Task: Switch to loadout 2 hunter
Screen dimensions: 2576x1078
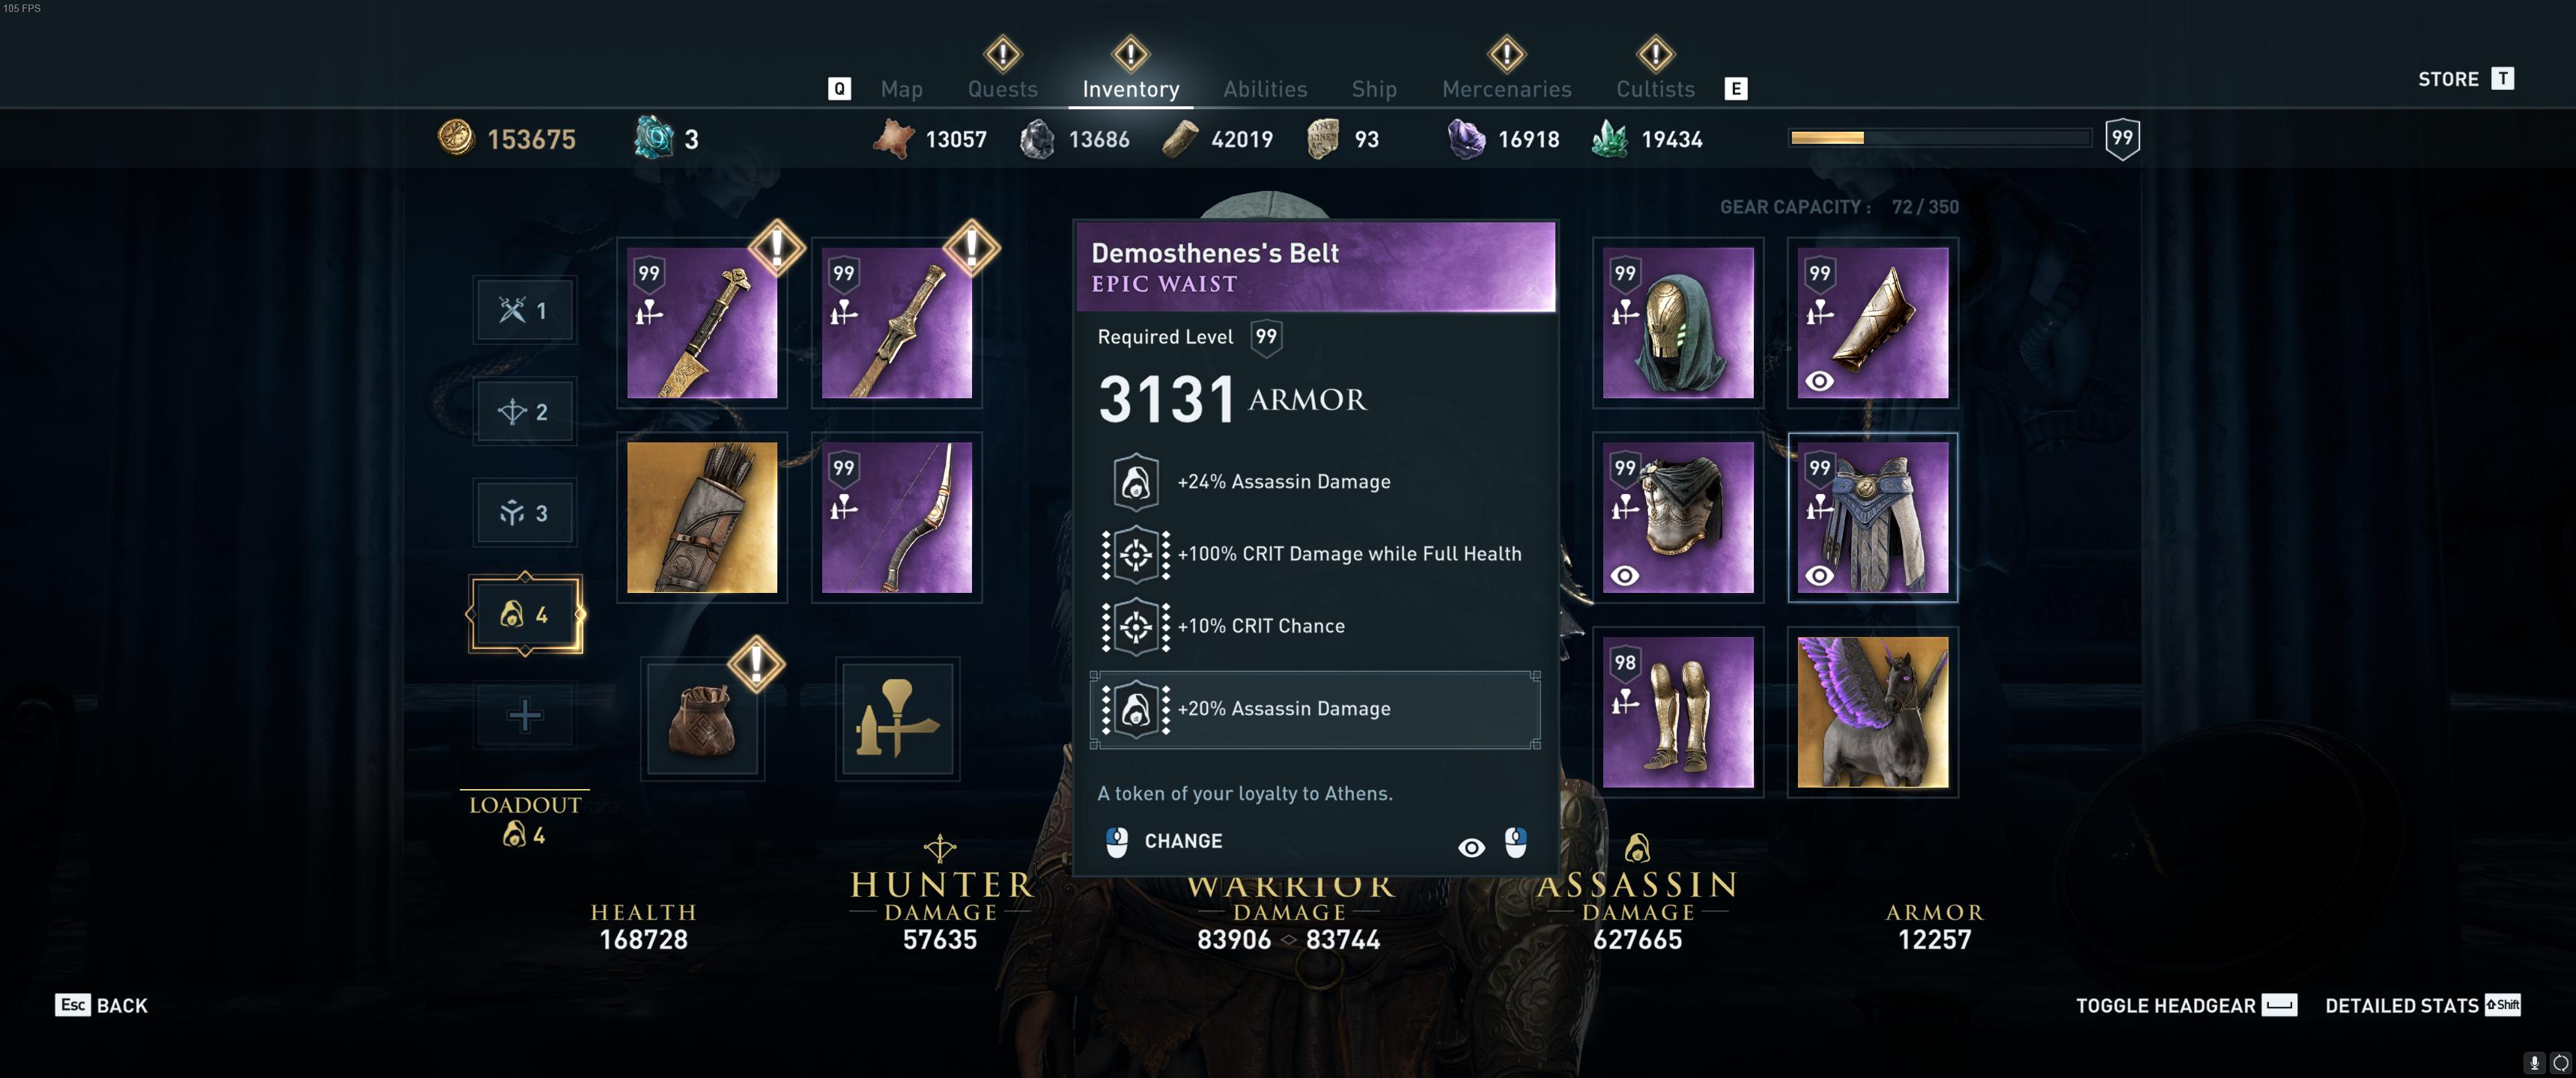Action: (524, 412)
